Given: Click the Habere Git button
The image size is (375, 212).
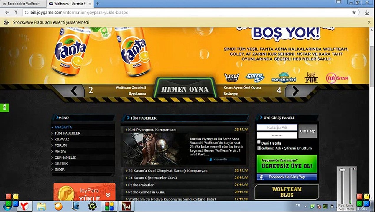Looking at the screenshot, I should pos(220,159).
